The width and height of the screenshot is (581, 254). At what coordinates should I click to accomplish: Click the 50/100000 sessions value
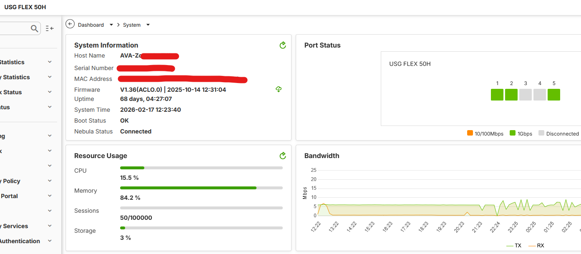click(136, 218)
